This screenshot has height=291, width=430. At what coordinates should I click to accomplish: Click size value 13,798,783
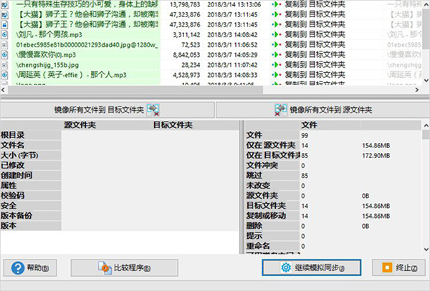185,5
